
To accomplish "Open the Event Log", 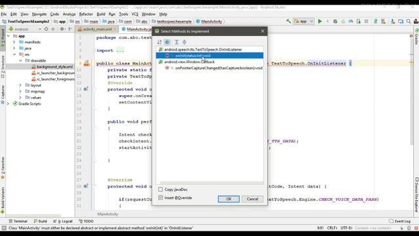I will coord(400,222).
